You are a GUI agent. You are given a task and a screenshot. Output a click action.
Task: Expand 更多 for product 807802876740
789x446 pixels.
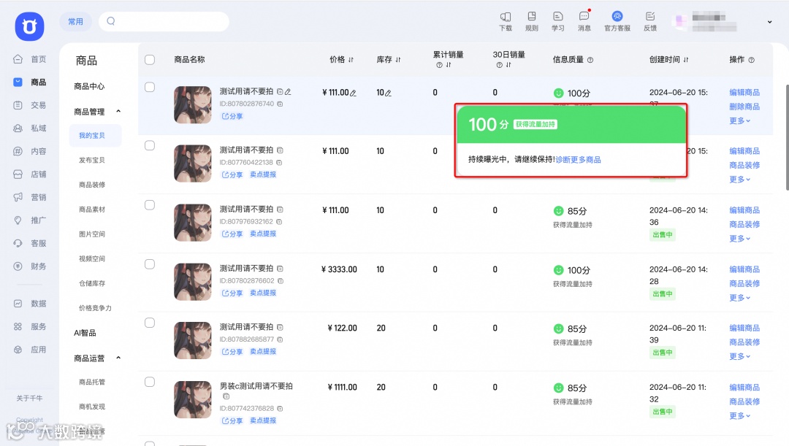coord(739,120)
